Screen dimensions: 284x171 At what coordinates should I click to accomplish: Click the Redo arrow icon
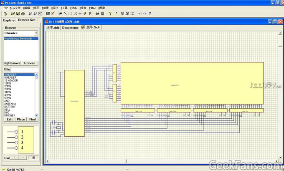[145, 13]
